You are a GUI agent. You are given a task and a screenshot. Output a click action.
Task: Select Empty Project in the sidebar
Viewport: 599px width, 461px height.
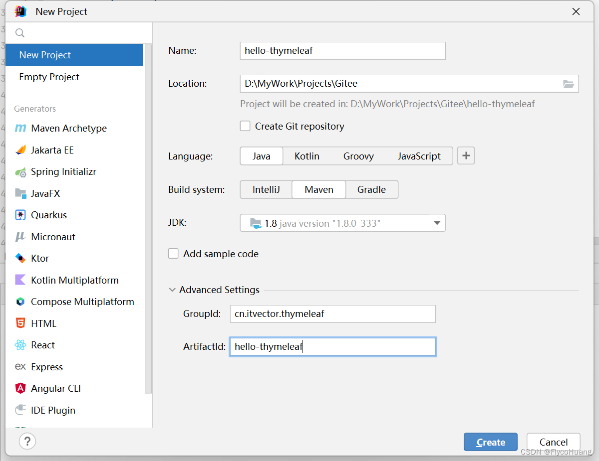[x=49, y=77]
